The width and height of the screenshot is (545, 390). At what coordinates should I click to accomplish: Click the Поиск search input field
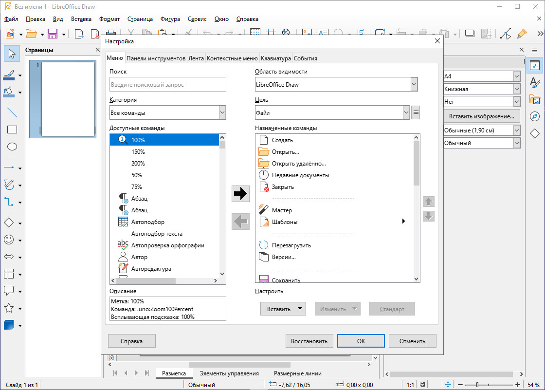(x=168, y=85)
